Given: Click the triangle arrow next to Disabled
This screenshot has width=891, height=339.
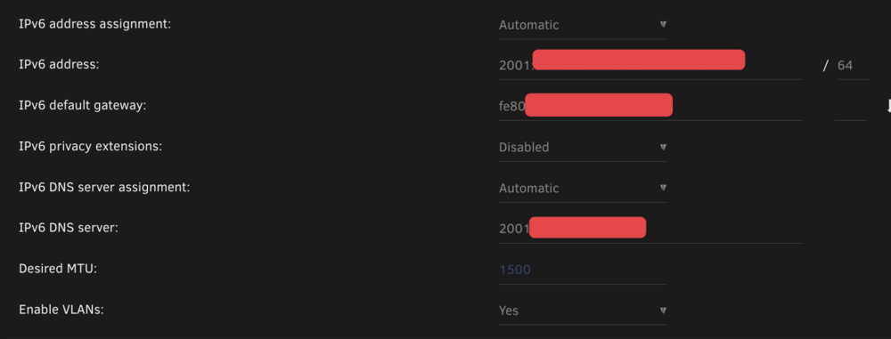Looking at the screenshot, I should pyautogui.click(x=663, y=147).
